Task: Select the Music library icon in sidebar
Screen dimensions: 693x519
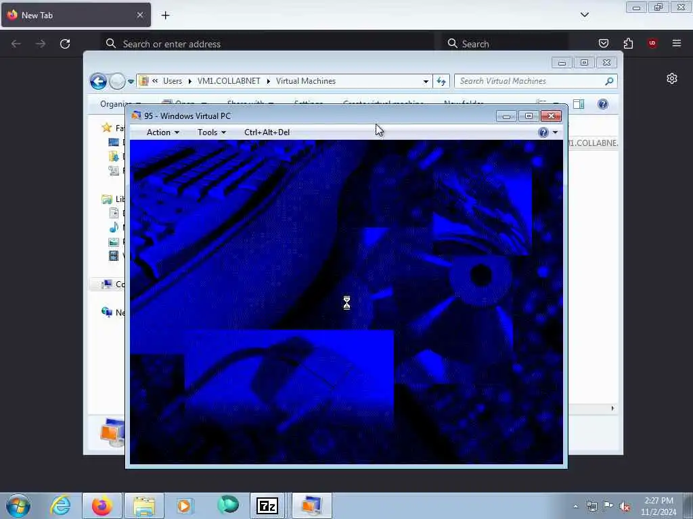Action: (114, 227)
